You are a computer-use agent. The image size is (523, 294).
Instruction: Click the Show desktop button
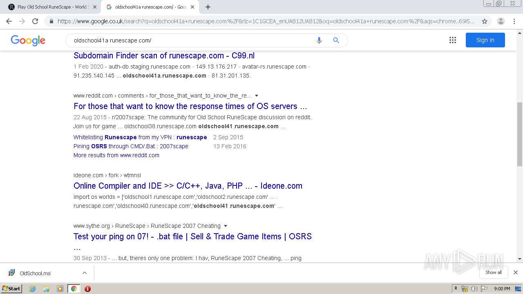(x=518, y=289)
